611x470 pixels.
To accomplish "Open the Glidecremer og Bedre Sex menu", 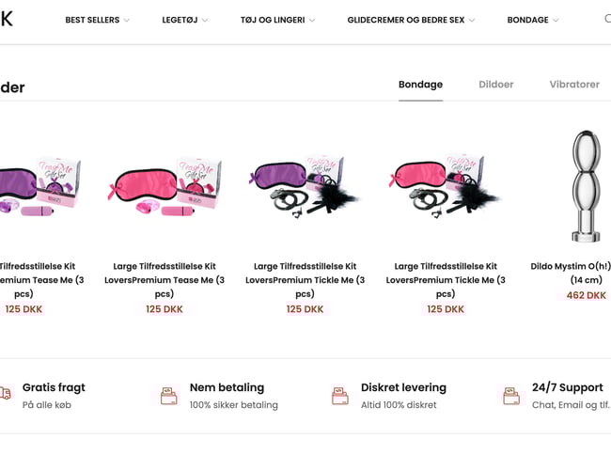I will click(x=411, y=20).
